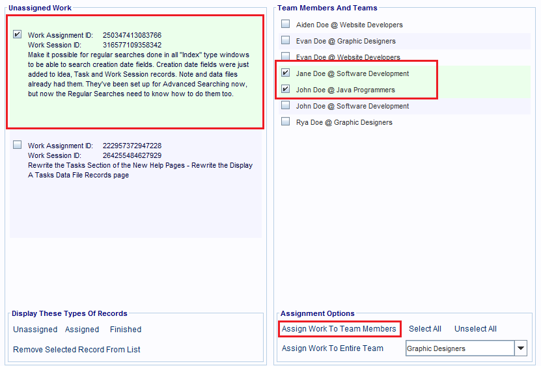Show Unassigned record types
The width and height of the screenshot is (541, 366).
[35, 330]
